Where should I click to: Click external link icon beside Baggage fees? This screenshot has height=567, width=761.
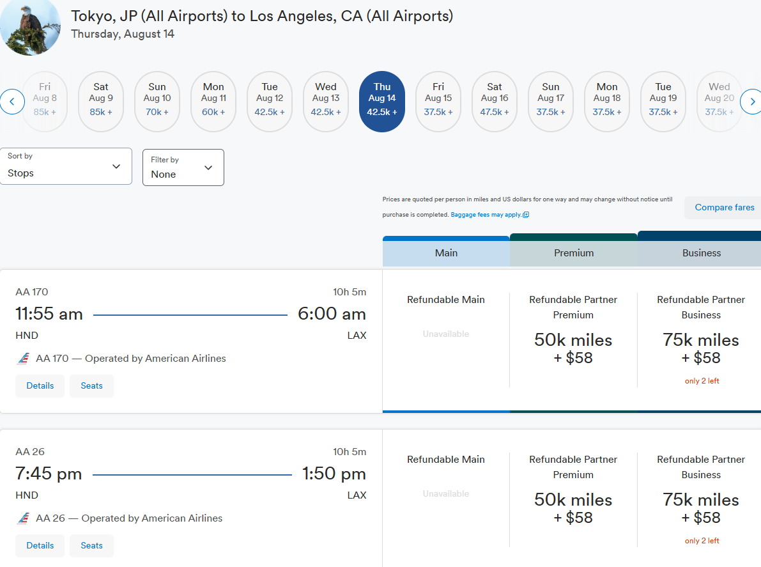[526, 215]
